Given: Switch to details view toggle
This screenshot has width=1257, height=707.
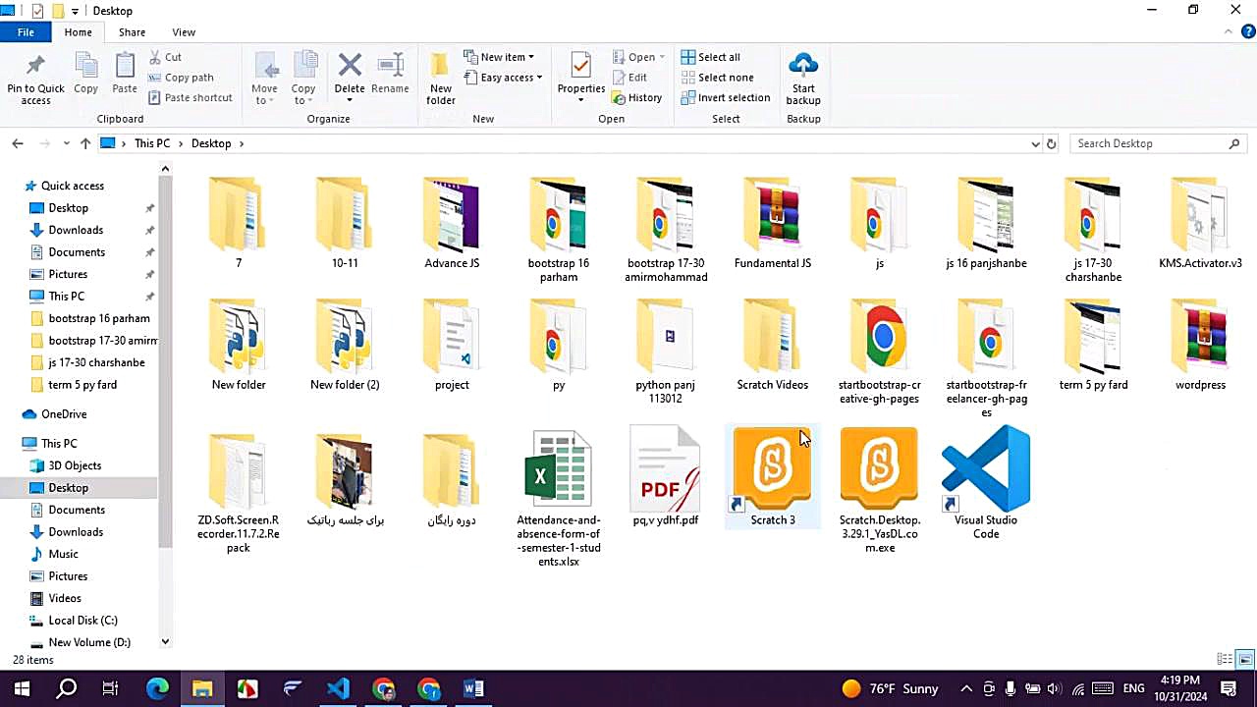Looking at the screenshot, I should point(1225,660).
